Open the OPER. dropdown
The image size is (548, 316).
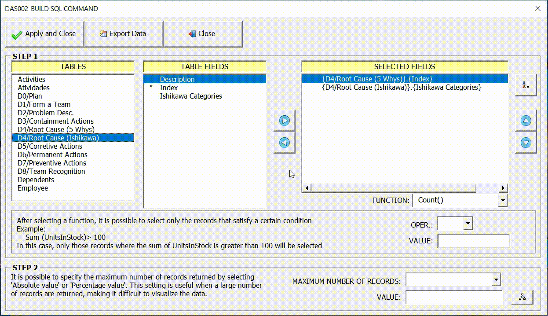pos(468,223)
